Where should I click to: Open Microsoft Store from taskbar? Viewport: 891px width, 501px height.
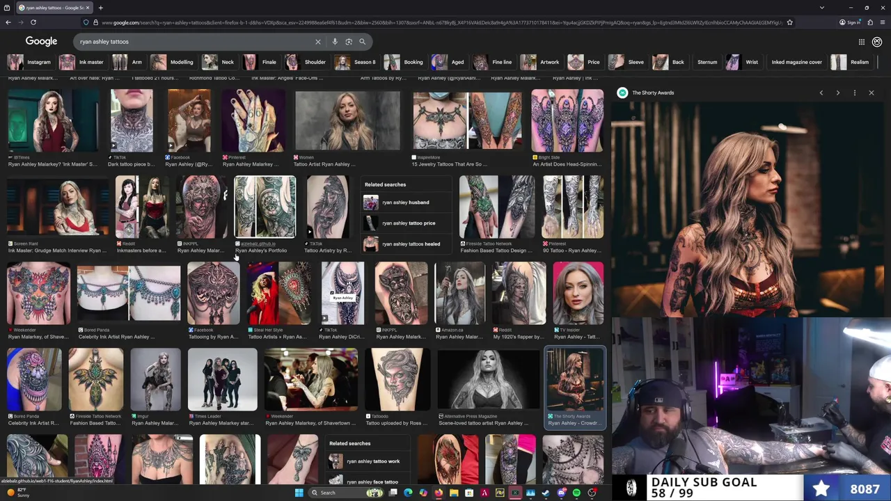tap(469, 493)
